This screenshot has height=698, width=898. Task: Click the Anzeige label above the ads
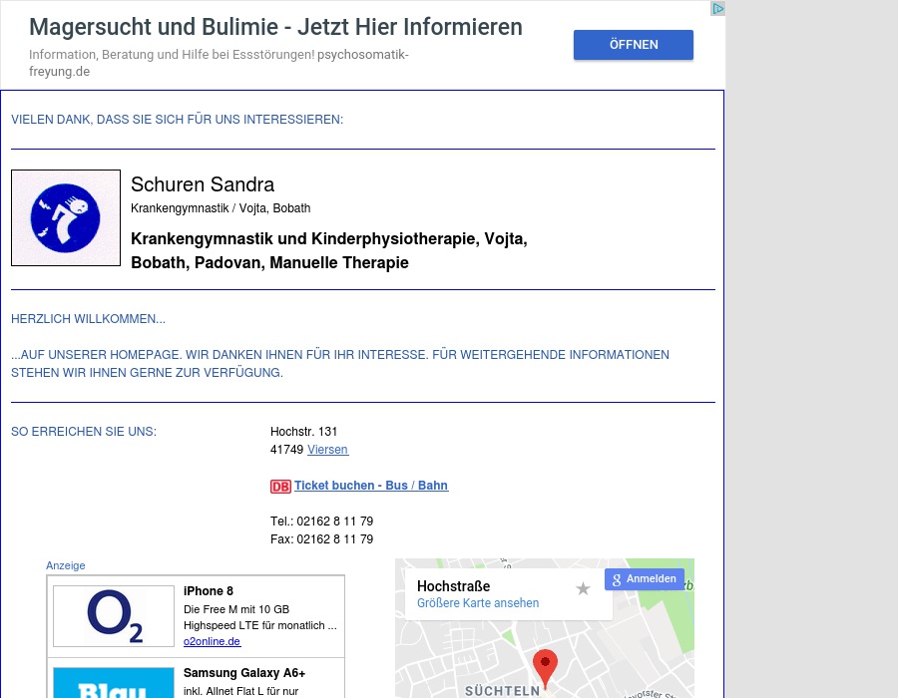[x=65, y=565]
